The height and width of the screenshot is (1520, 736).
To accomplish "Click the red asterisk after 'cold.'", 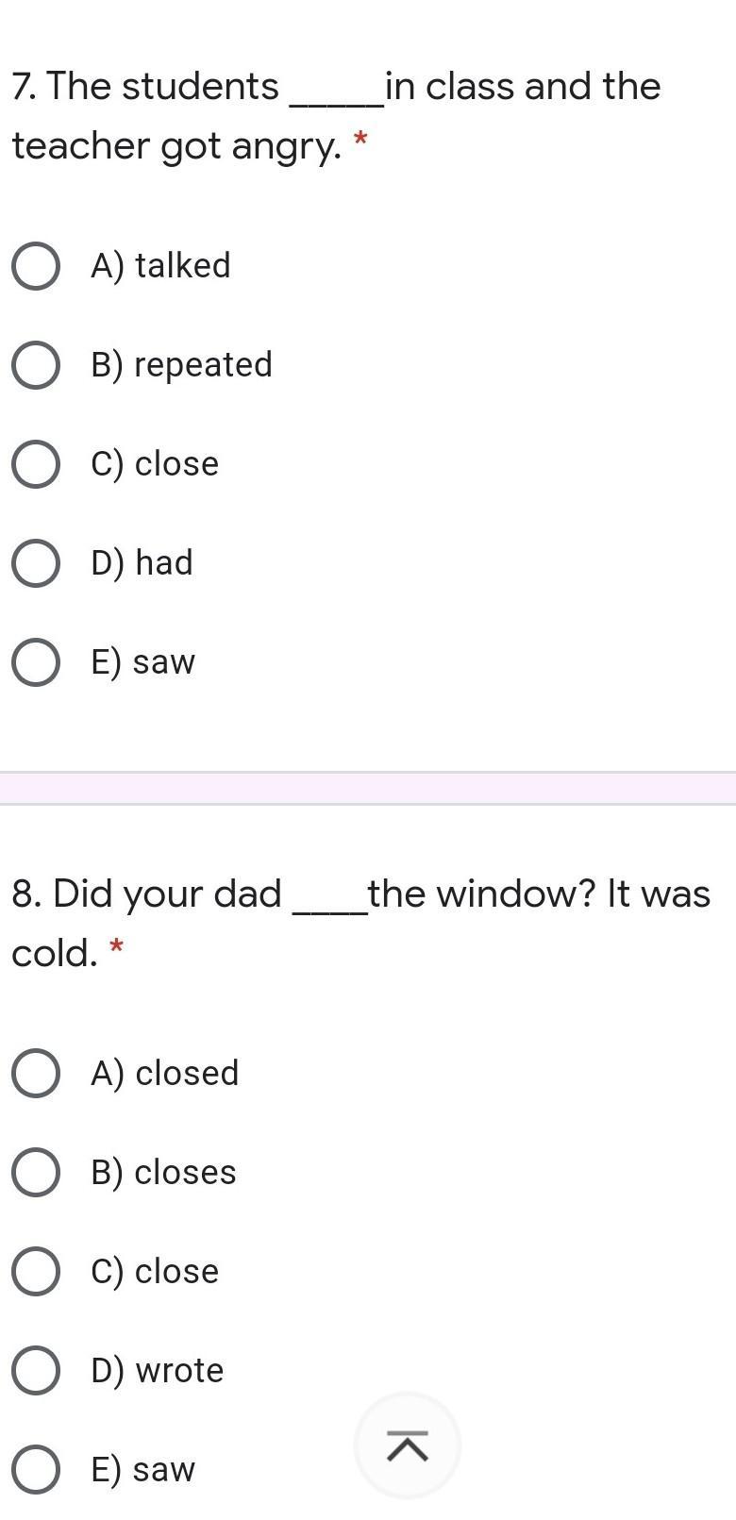I will point(117,947).
